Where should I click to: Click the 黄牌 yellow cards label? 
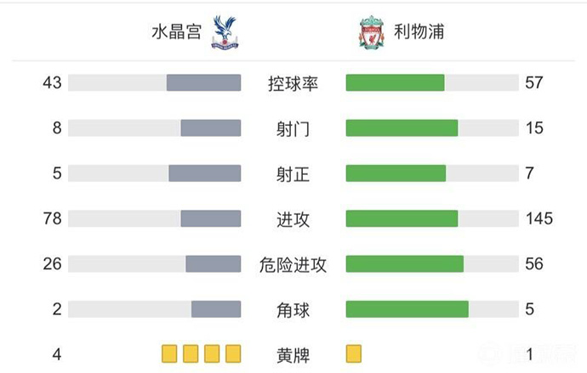point(293,354)
